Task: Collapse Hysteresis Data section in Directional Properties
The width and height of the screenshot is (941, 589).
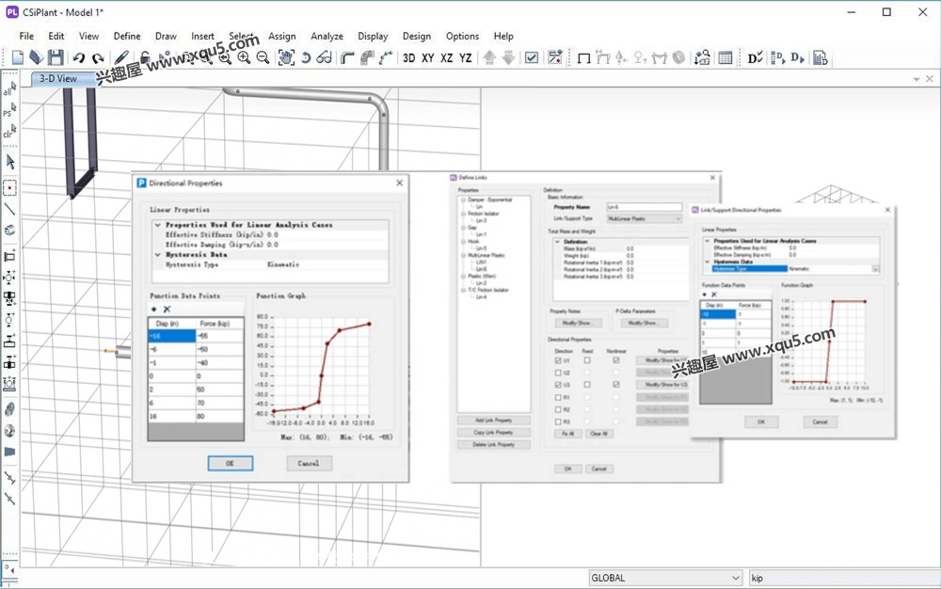Action: click(158, 255)
